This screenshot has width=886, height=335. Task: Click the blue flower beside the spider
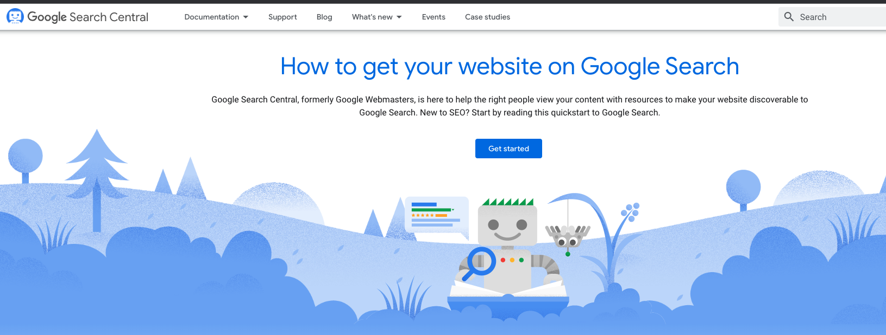click(x=631, y=211)
